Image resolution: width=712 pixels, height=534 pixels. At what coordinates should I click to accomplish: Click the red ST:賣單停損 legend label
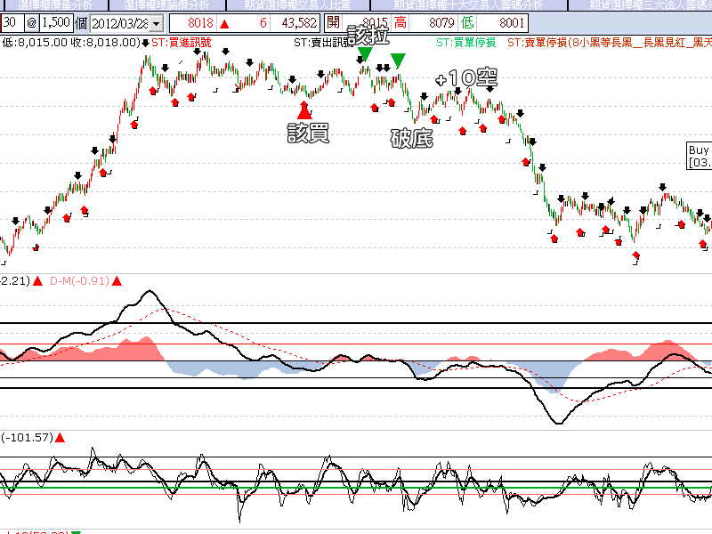pyautogui.click(x=610, y=43)
